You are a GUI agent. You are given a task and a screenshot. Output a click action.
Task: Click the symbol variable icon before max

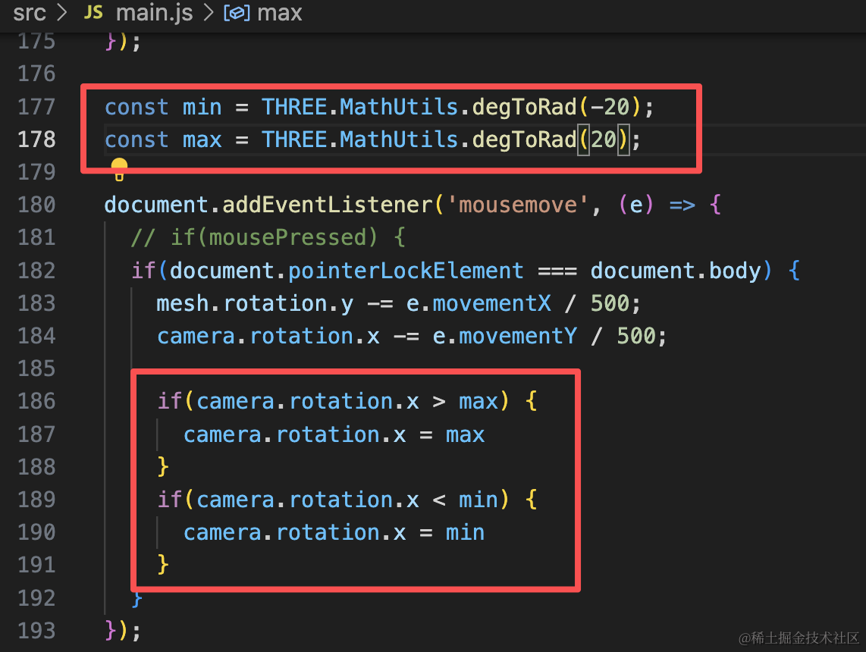pyautogui.click(x=237, y=13)
